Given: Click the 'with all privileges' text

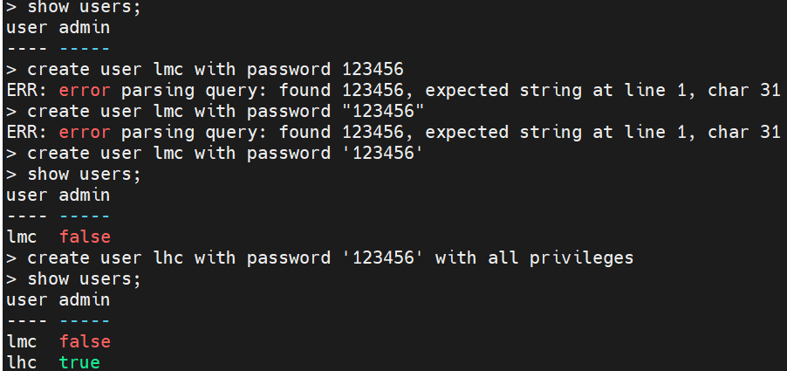Looking at the screenshot, I should pos(534,258).
